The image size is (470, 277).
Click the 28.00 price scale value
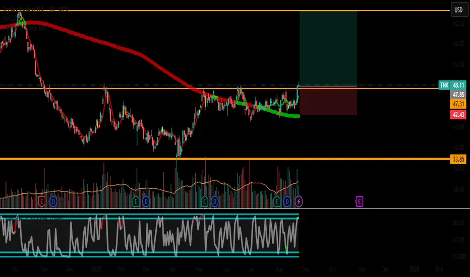click(x=458, y=189)
